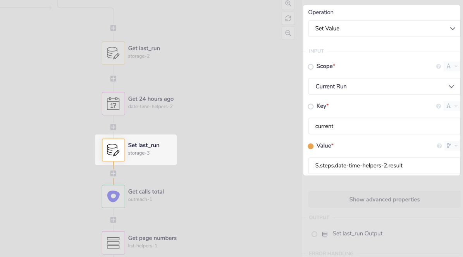Select the Set last_run Output radio button
The height and width of the screenshot is (257, 463).
click(314, 234)
